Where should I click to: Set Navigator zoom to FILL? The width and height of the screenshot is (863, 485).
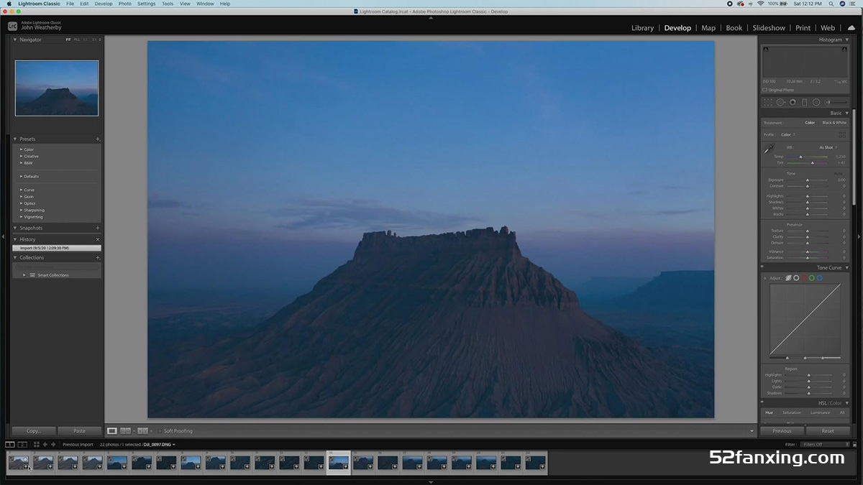(77, 40)
